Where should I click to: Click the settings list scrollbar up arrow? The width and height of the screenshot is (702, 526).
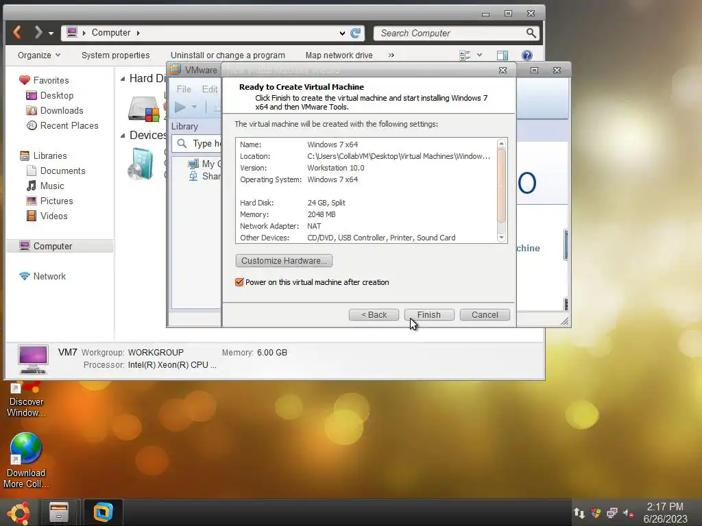(x=501, y=144)
